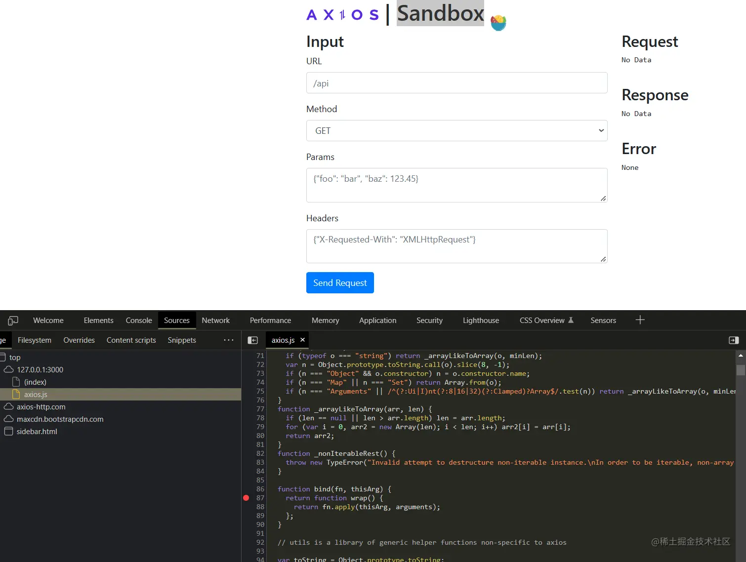
Task: Hide the navigator pane with toggle icon
Action: coord(252,340)
